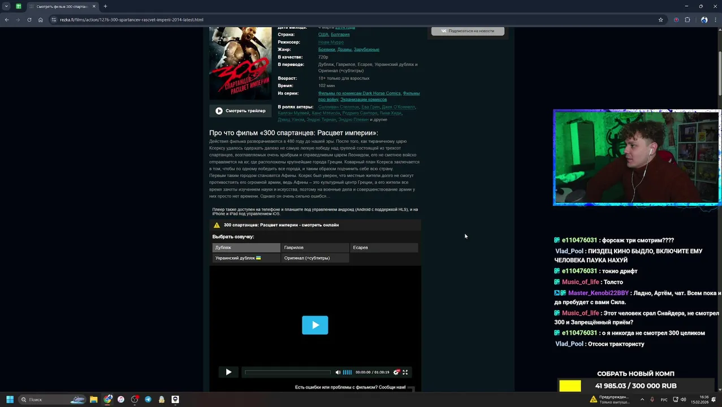This screenshot has width=722, height=407.
Task: Open the player settings gear
Action: click(396, 372)
